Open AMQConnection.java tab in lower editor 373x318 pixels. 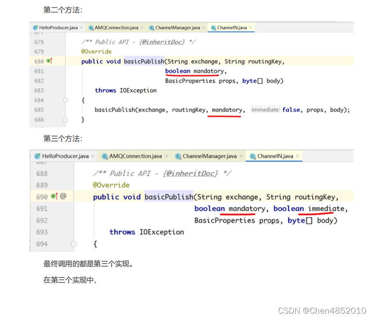[x=135, y=156]
